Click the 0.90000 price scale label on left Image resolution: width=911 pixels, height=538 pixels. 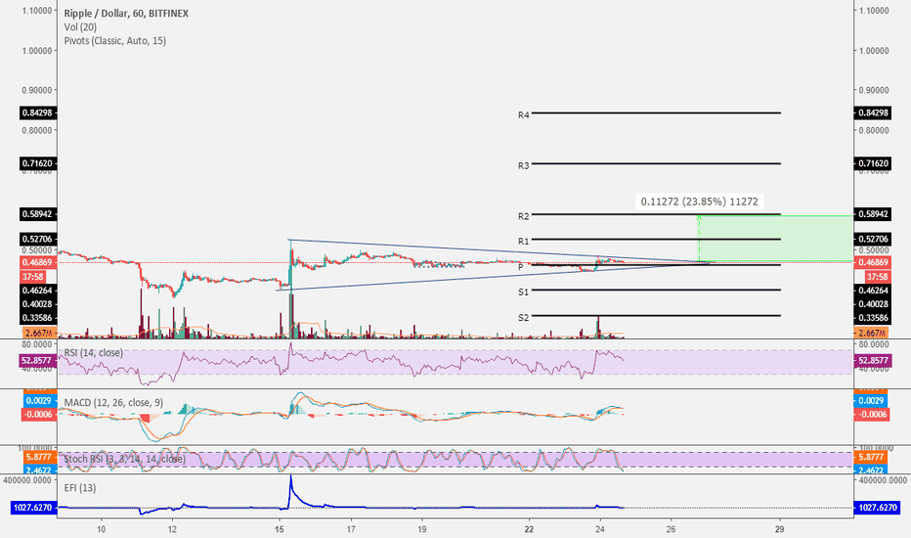point(36,90)
